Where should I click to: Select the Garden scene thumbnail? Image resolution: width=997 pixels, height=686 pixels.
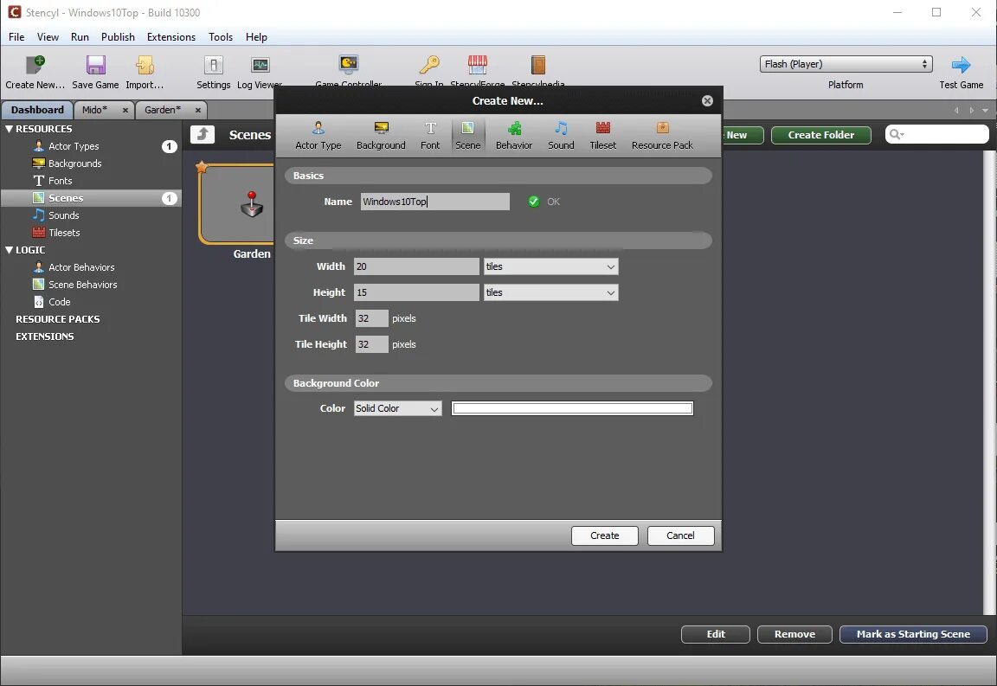point(236,204)
